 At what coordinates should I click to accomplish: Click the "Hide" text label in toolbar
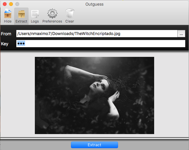click(x=8, y=21)
